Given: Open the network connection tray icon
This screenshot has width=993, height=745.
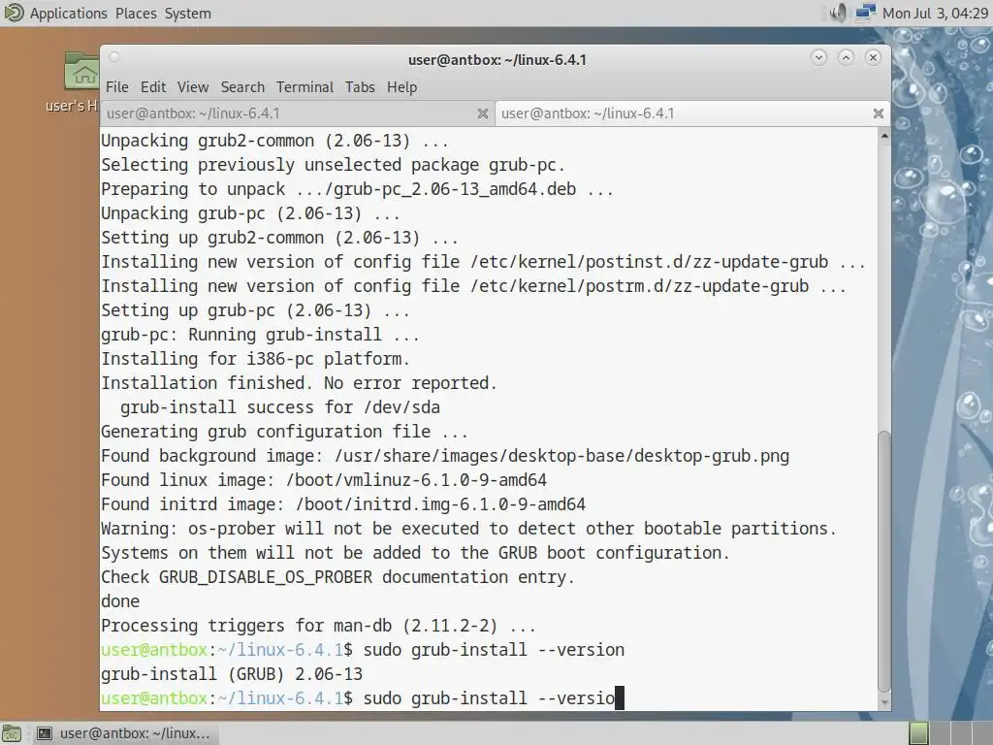Looking at the screenshot, I should 865,13.
